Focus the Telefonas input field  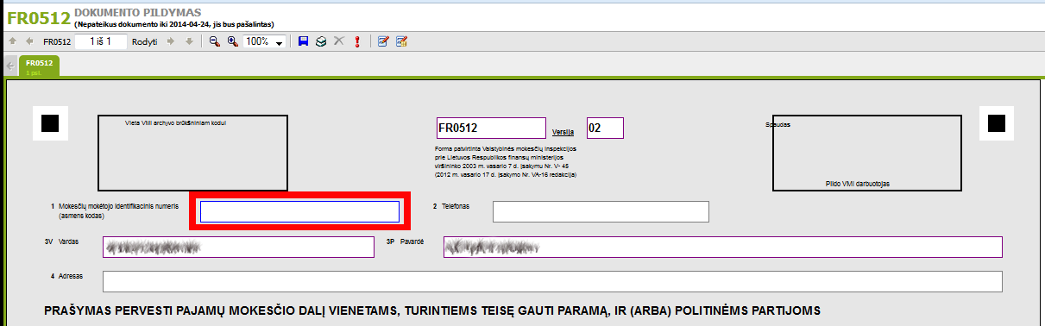(x=601, y=211)
